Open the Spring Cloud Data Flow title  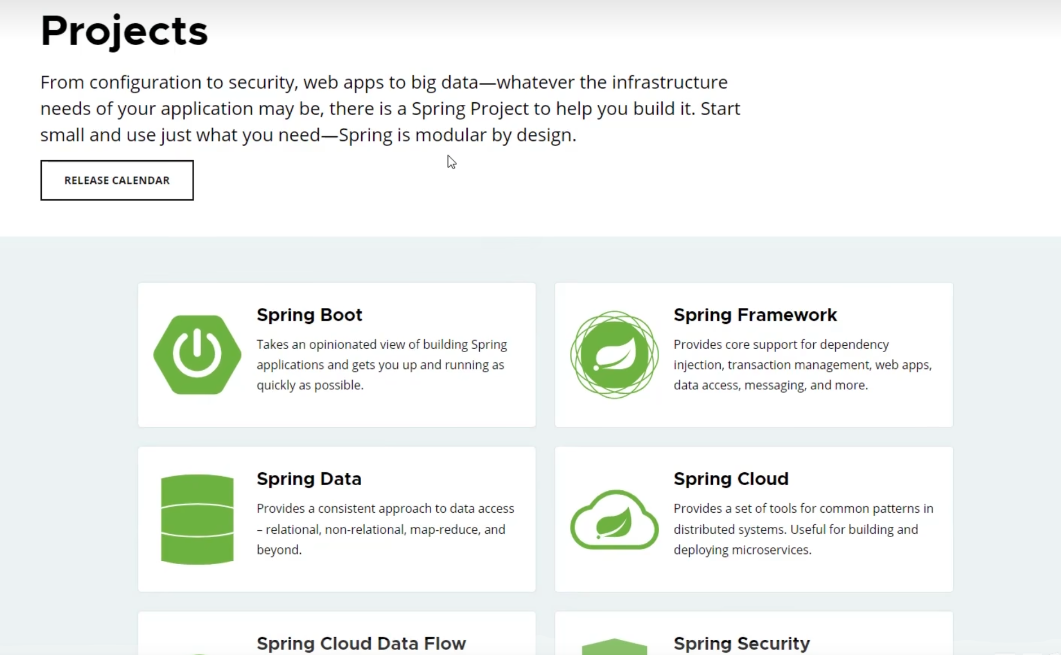[361, 643]
